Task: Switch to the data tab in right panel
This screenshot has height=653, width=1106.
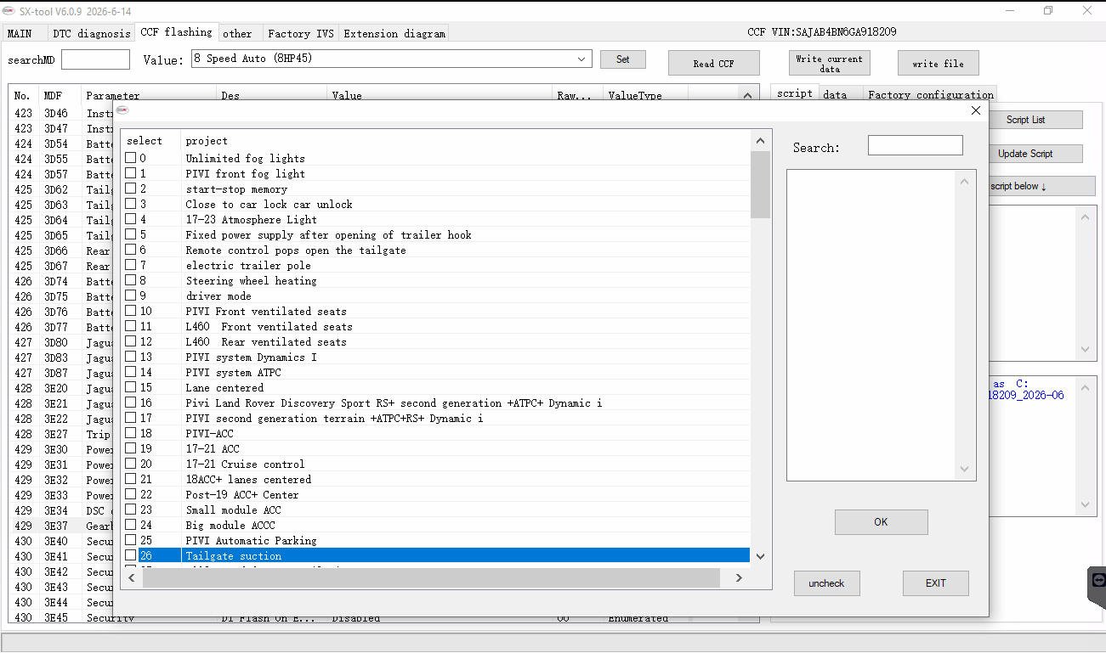Action: pos(835,94)
